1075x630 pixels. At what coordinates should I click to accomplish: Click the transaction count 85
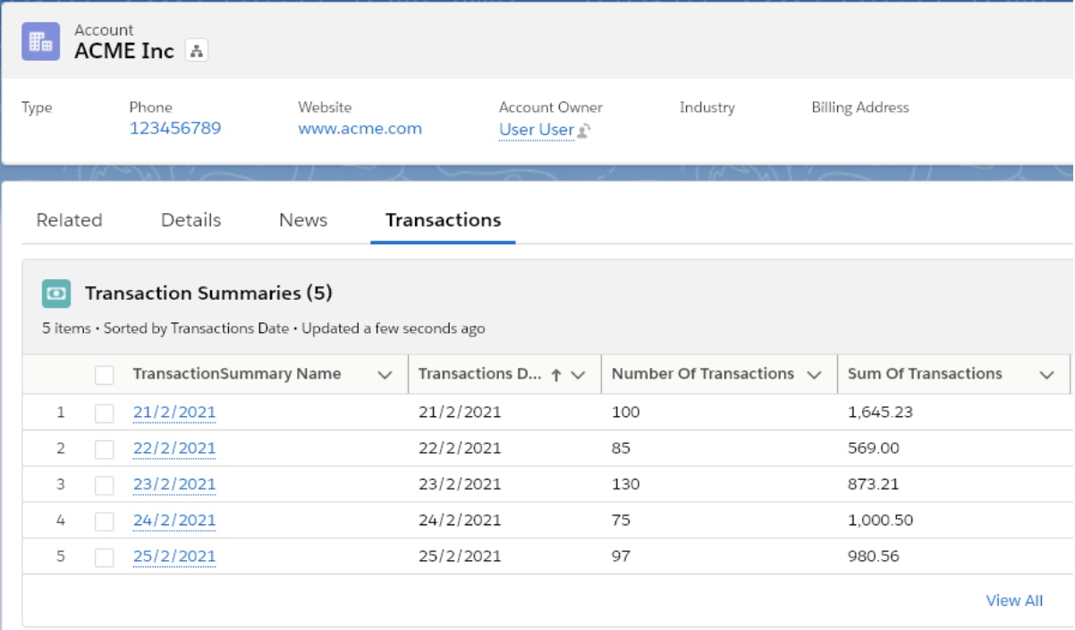click(622, 448)
